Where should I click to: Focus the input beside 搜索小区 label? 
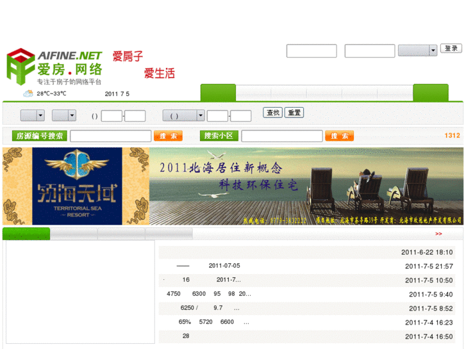pyautogui.click(x=282, y=136)
